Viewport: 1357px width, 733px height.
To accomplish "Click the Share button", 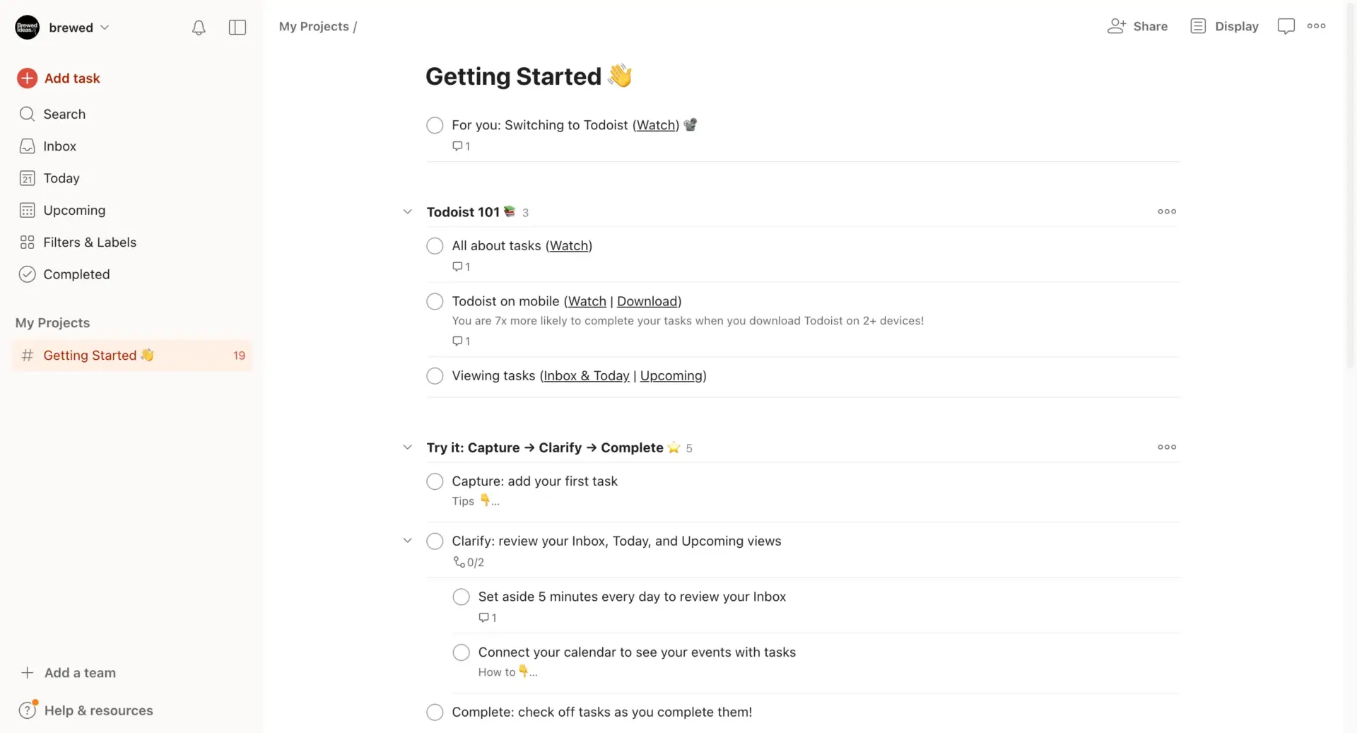I will (1137, 26).
